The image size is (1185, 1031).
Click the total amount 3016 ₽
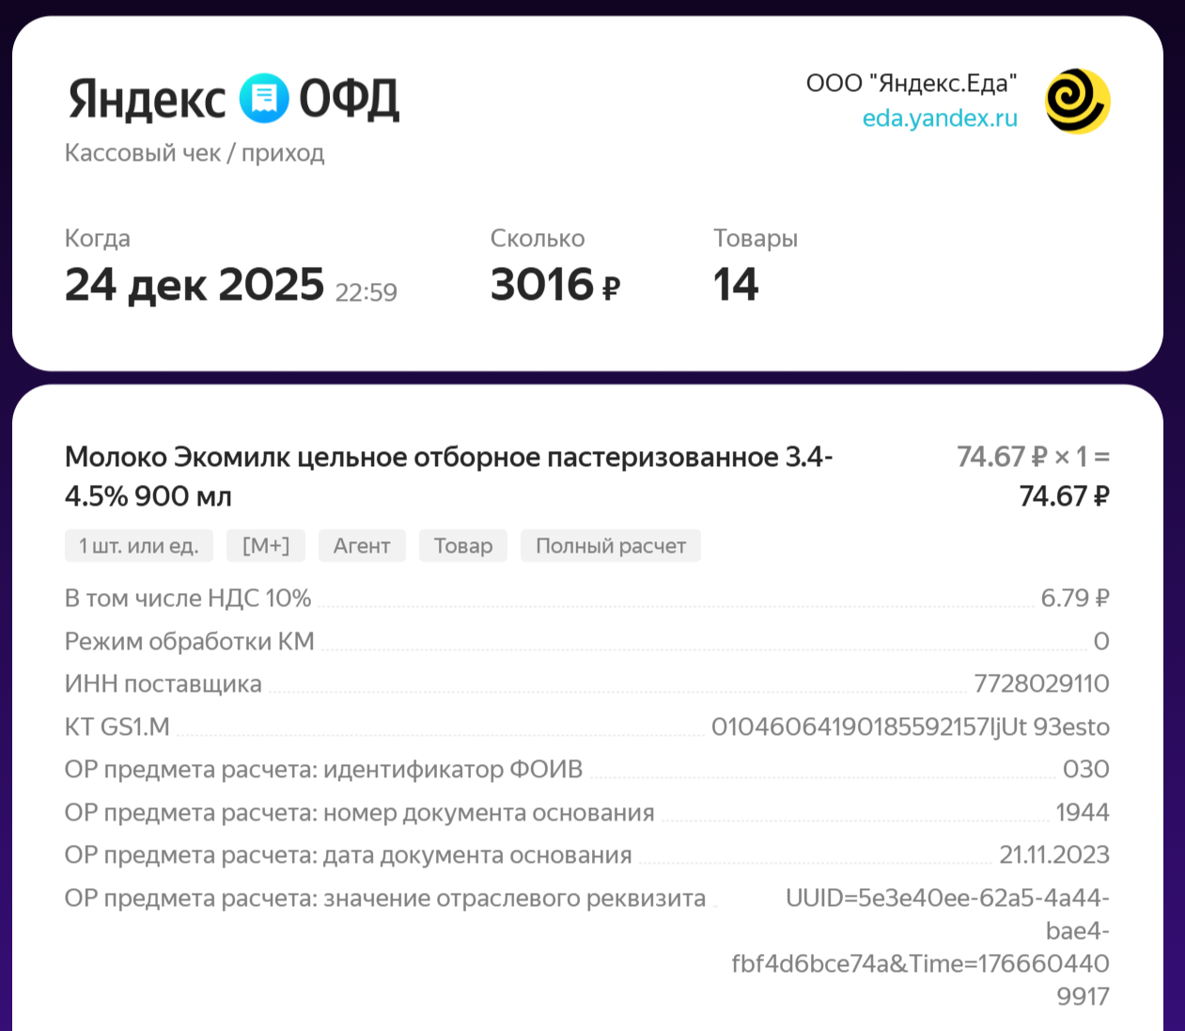554,285
